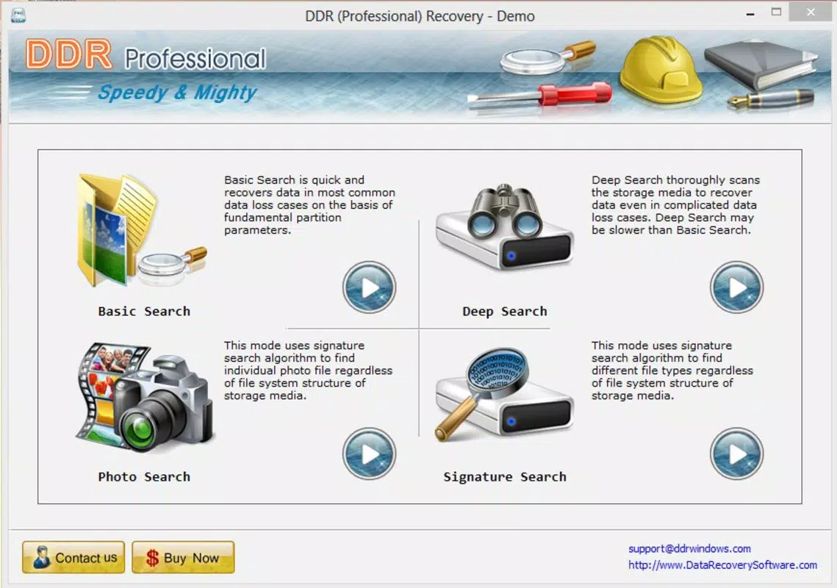This screenshot has width=837, height=588.
Task: Start Deep Search with its play button
Action: pyautogui.click(x=736, y=287)
